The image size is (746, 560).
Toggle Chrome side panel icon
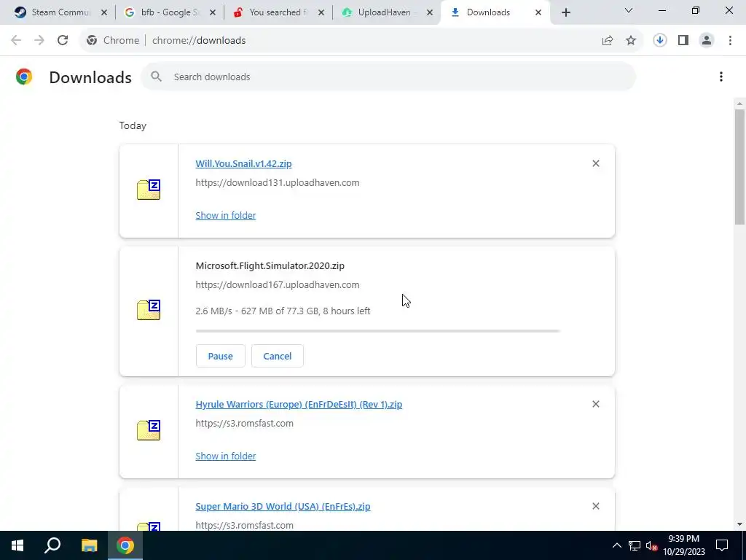point(683,41)
